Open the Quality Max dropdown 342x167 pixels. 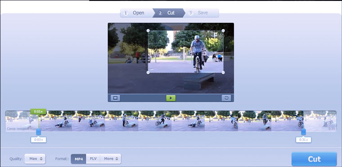coord(35,159)
